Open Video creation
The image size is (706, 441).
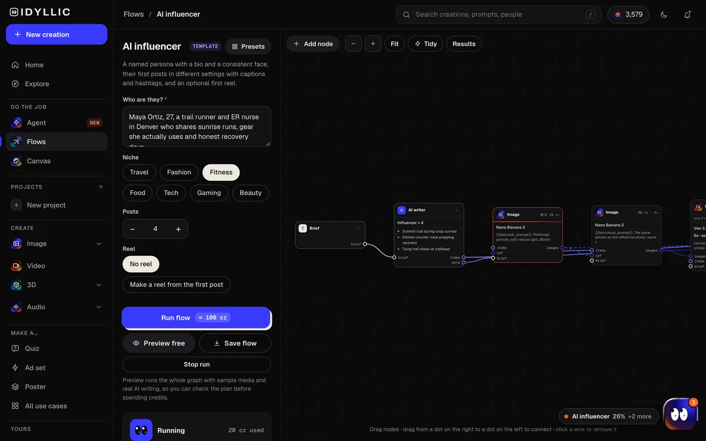coord(56,266)
